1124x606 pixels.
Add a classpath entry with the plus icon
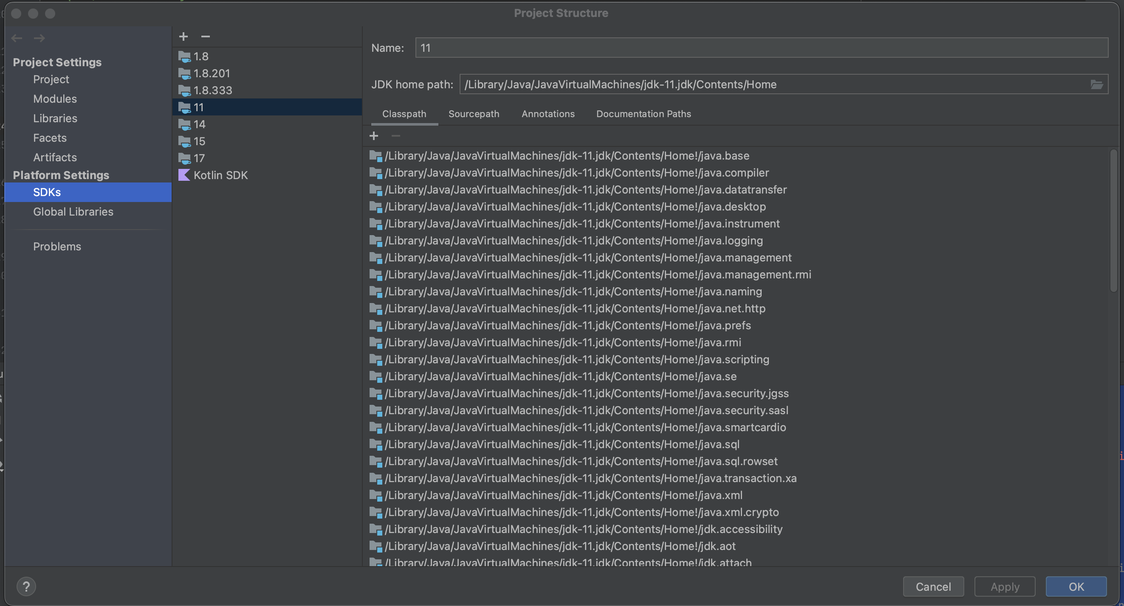(x=374, y=136)
